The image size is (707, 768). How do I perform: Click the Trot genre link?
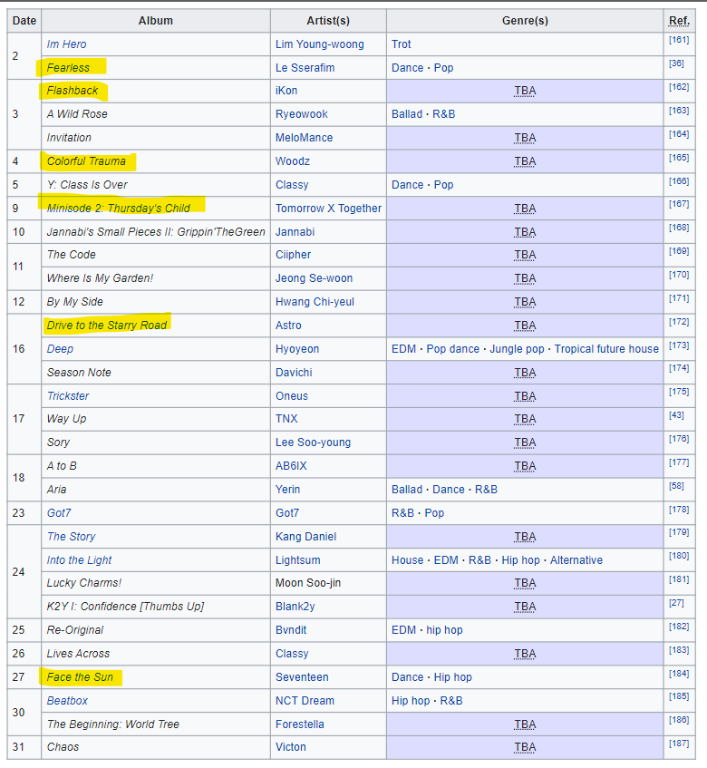point(401,44)
